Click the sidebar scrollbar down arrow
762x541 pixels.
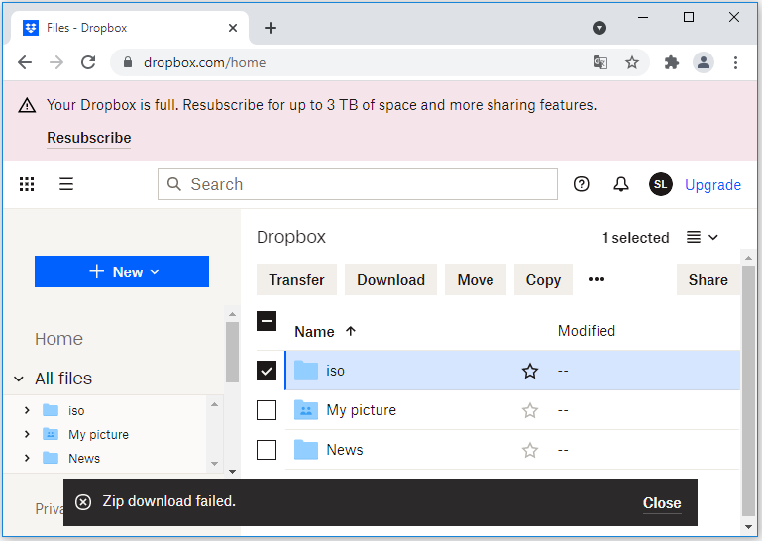232,471
